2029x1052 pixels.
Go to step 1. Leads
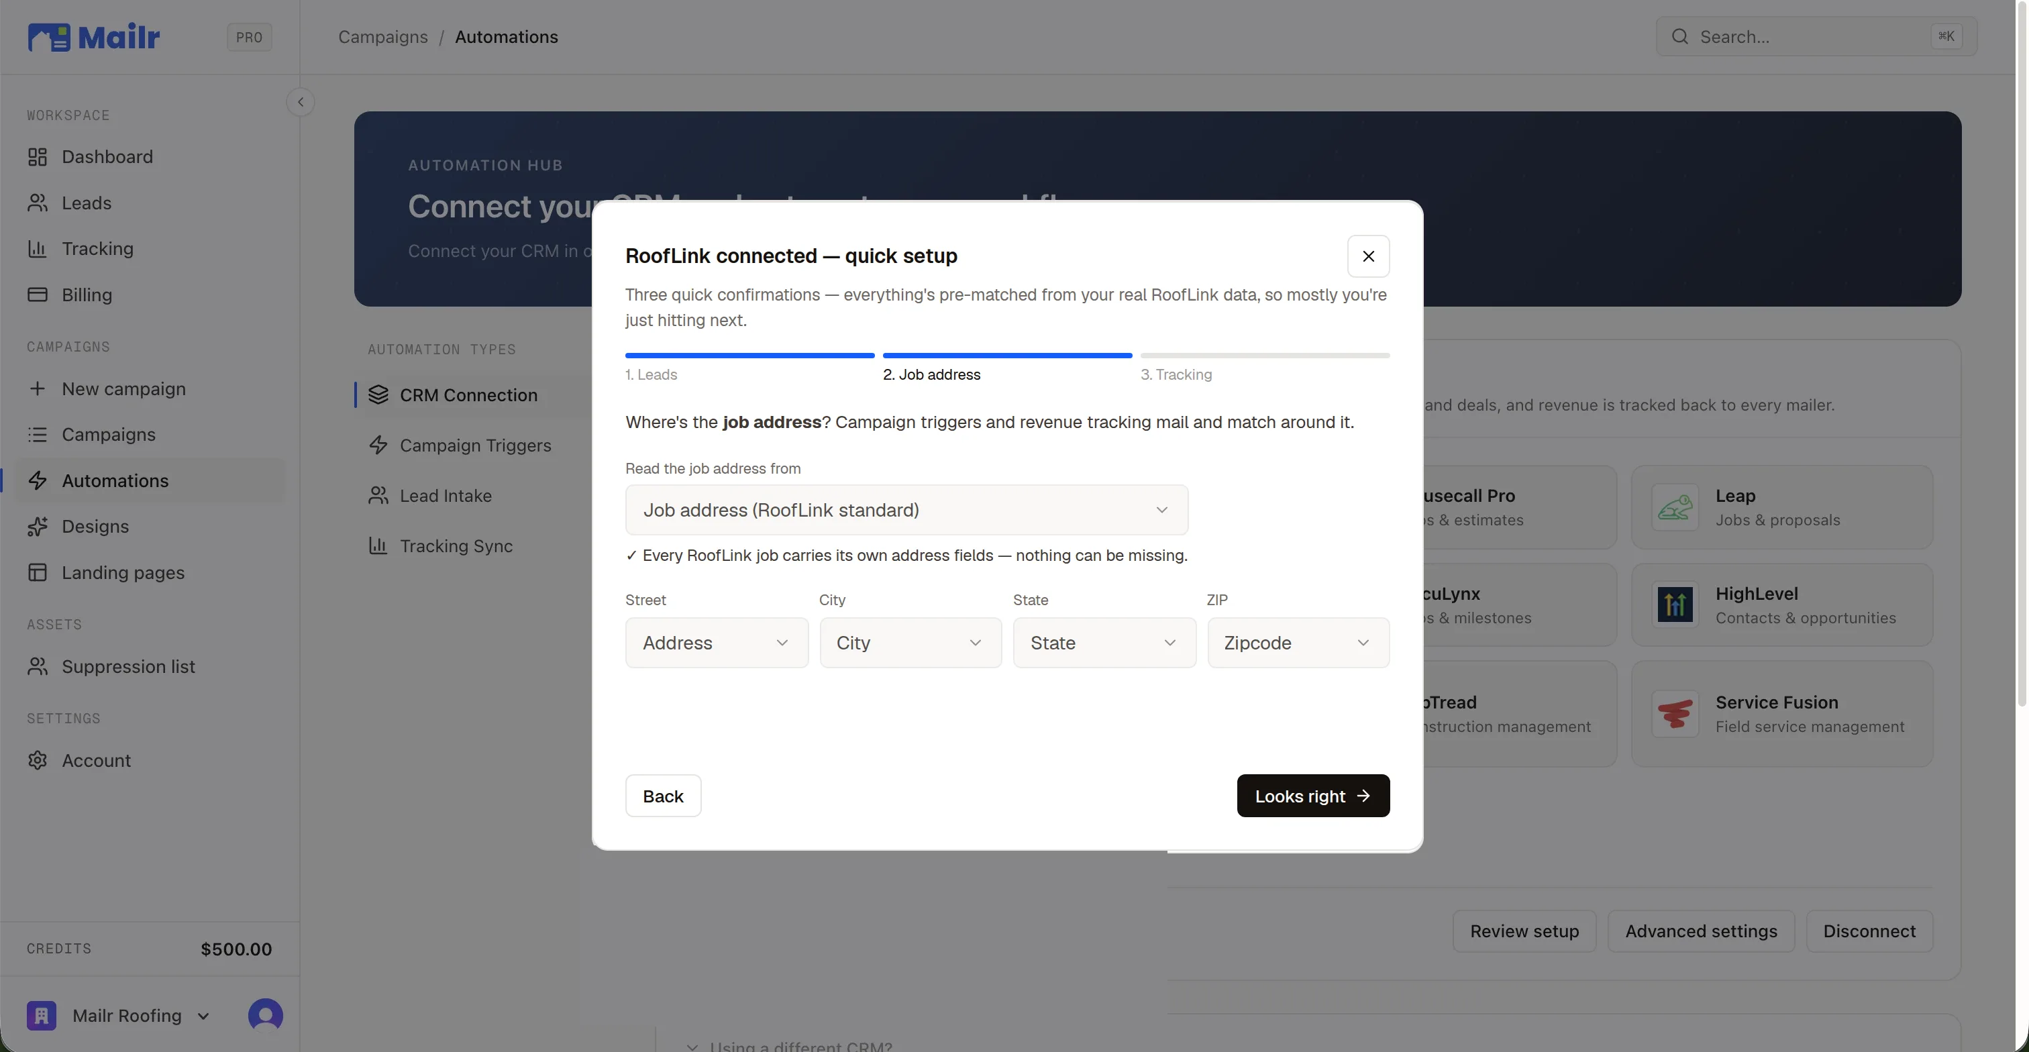(x=651, y=375)
